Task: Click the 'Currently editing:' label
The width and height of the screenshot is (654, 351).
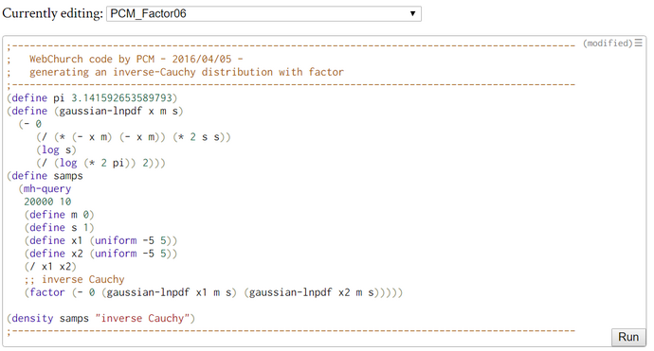Action: (52, 13)
